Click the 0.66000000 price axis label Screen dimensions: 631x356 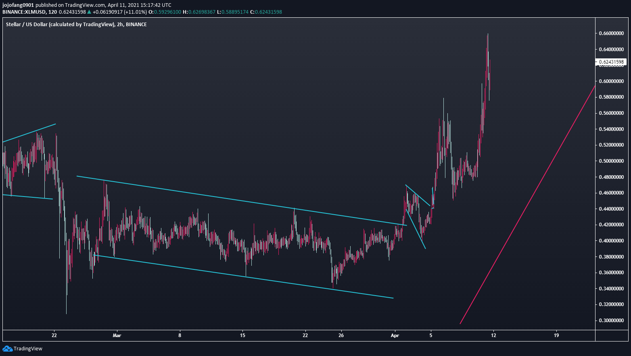611,33
